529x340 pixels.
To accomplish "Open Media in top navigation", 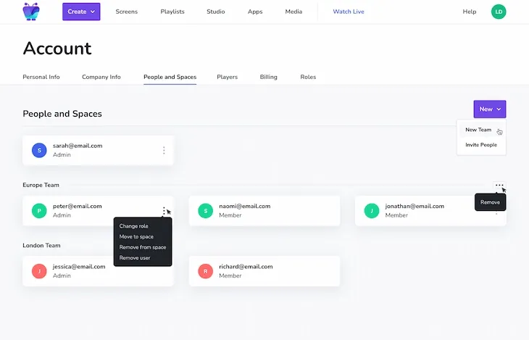I will coord(293,12).
